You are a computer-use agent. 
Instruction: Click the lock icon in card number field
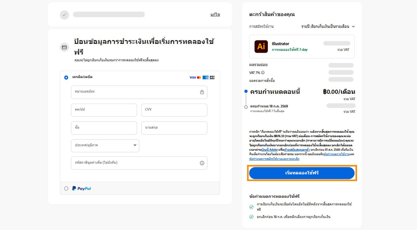202,92
